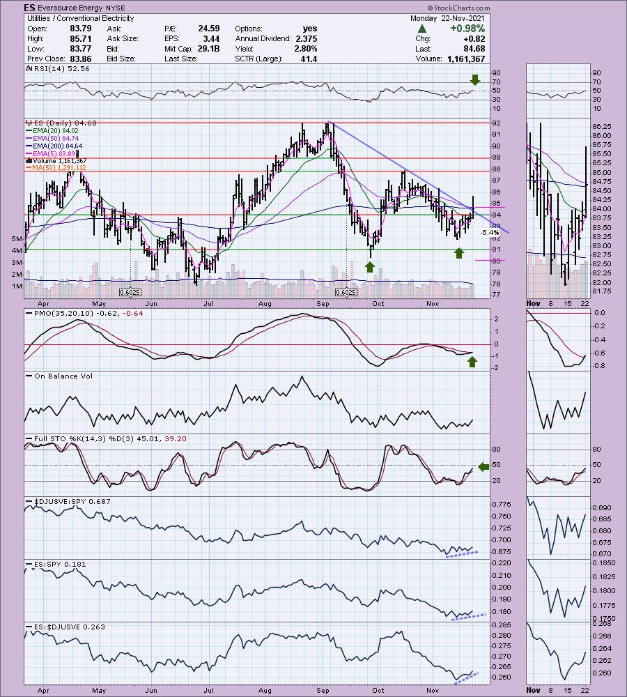Click the 0.6025 dividend marker near June

coord(130,293)
